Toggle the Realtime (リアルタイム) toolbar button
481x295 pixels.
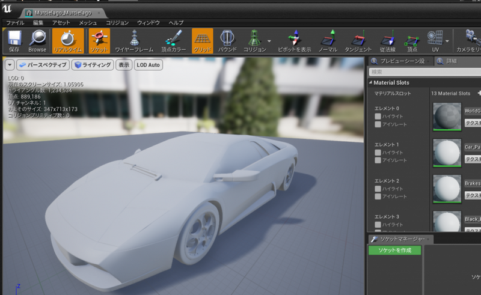(x=68, y=41)
